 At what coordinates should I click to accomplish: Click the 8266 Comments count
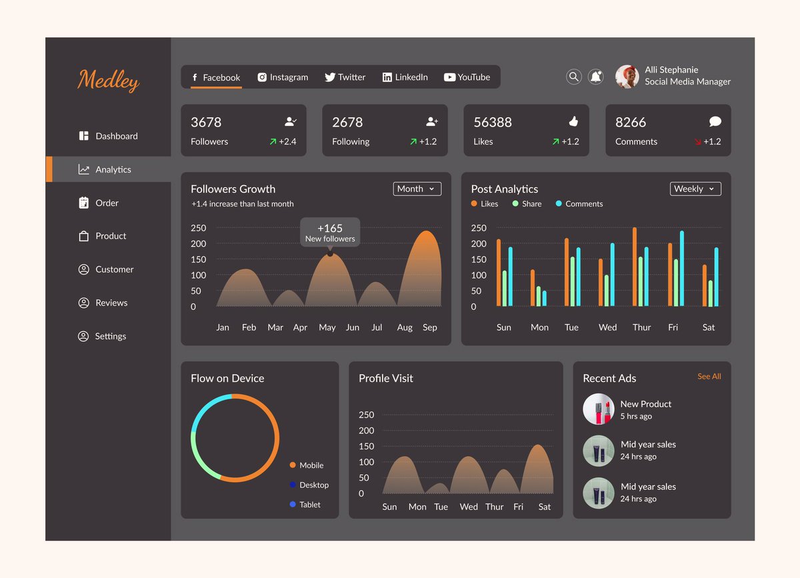631,123
